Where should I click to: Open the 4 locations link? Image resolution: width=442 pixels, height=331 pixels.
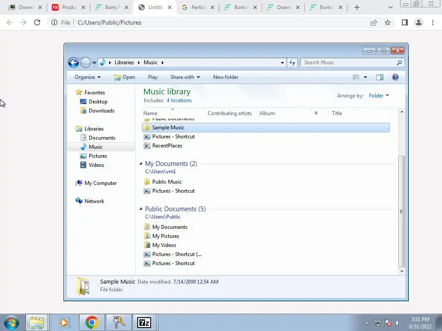[179, 100]
